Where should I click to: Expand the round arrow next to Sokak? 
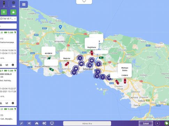pyautogui.click(x=158, y=123)
